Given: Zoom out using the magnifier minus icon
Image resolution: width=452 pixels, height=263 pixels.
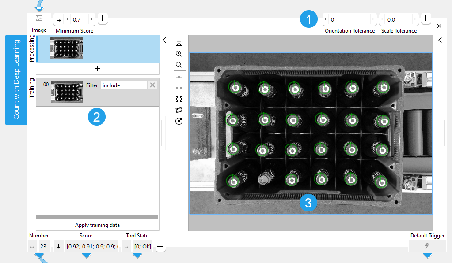Looking at the screenshot, I should tap(179, 65).
